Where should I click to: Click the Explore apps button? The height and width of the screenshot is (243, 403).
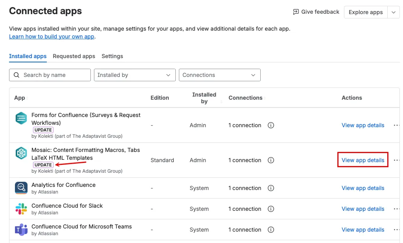(366, 12)
